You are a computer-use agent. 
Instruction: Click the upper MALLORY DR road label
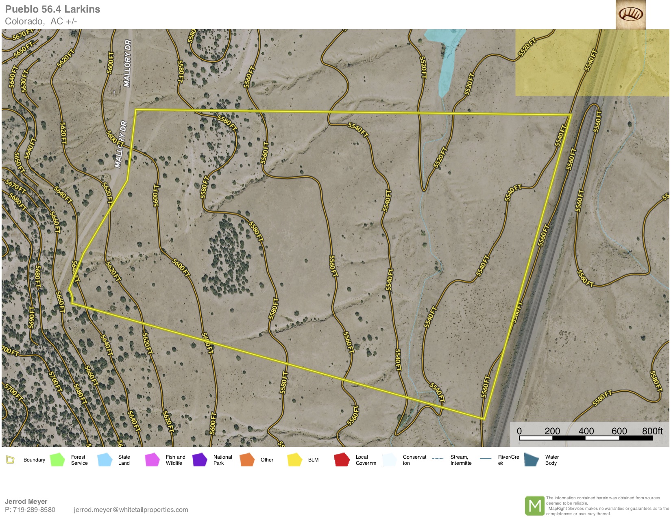[x=127, y=63]
